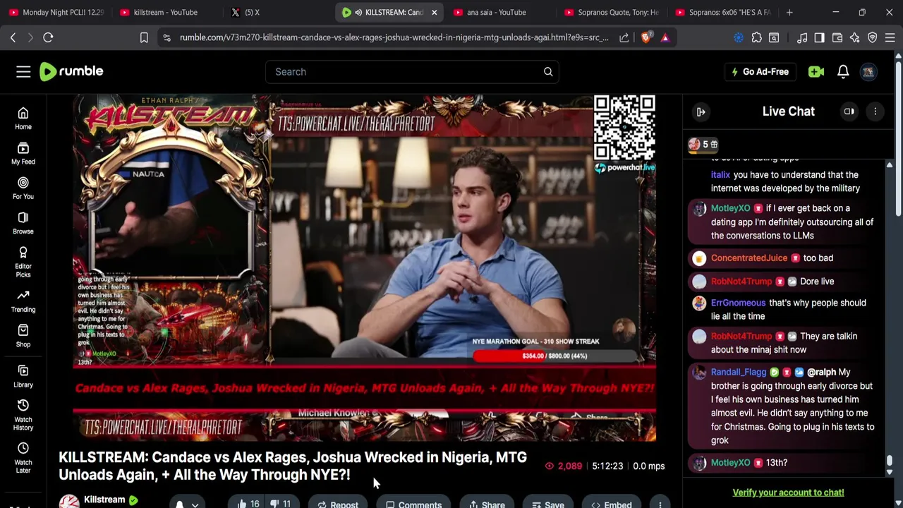903x508 pixels.
Task: Open the Leo AI sparkle icon
Action: pyautogui.click(x=855, y=37)
